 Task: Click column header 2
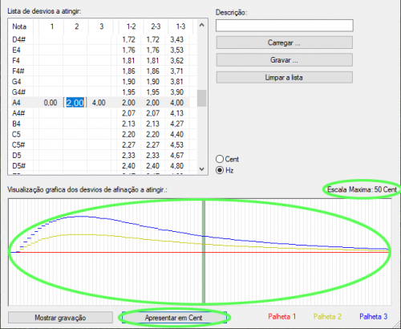[76, 26]
